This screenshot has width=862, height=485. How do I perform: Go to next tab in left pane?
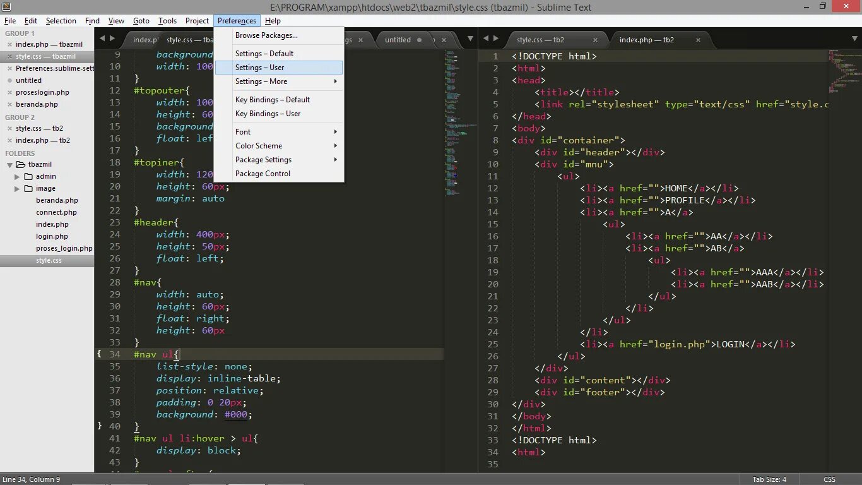pos(112,39)
